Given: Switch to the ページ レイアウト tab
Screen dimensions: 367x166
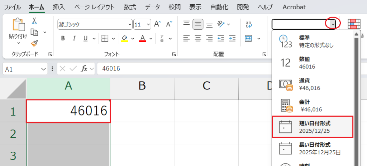Looking at the screenshot, I should click(x=95, y=7).
